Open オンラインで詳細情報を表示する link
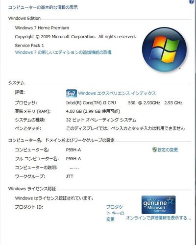The width and height of the screenshot is (196, 245). click(x=158, y=218)
